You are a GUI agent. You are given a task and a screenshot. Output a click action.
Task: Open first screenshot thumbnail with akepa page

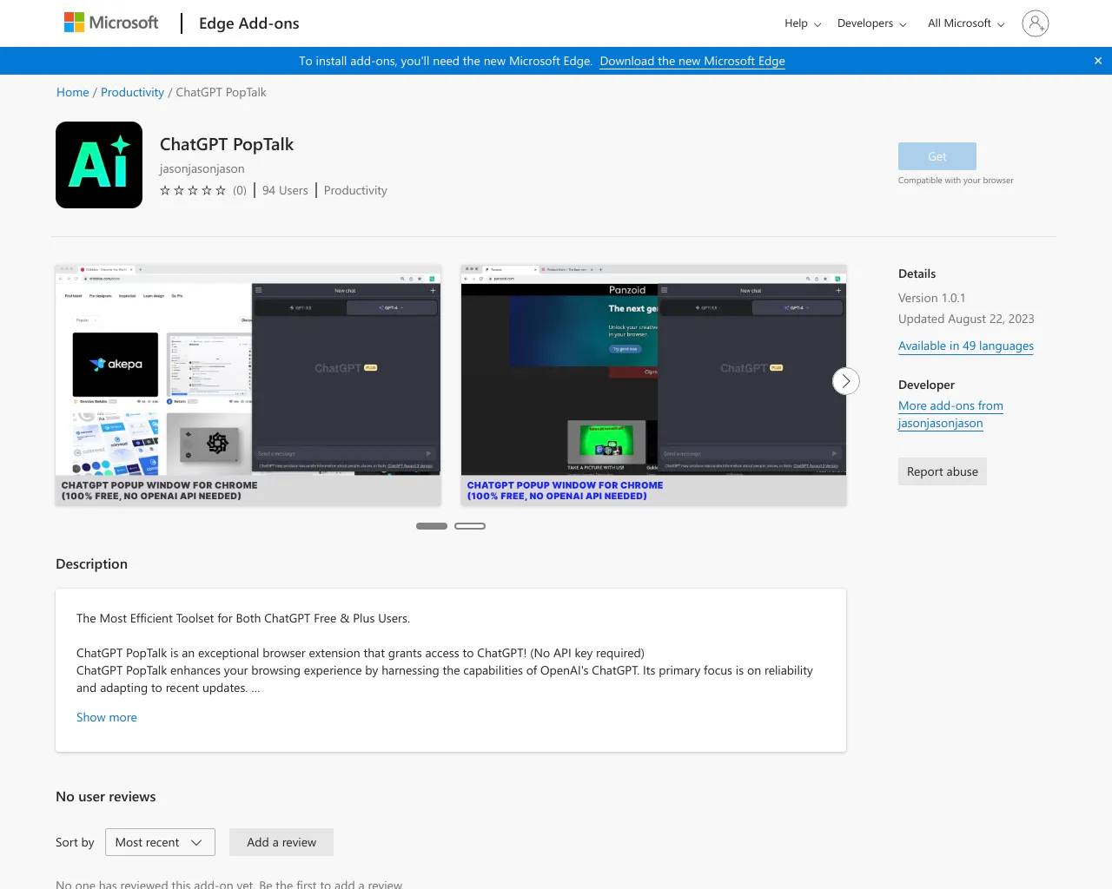pyautogui.click(x=248, y=385)
